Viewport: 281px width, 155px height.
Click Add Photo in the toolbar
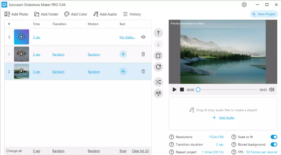point(16,14)
